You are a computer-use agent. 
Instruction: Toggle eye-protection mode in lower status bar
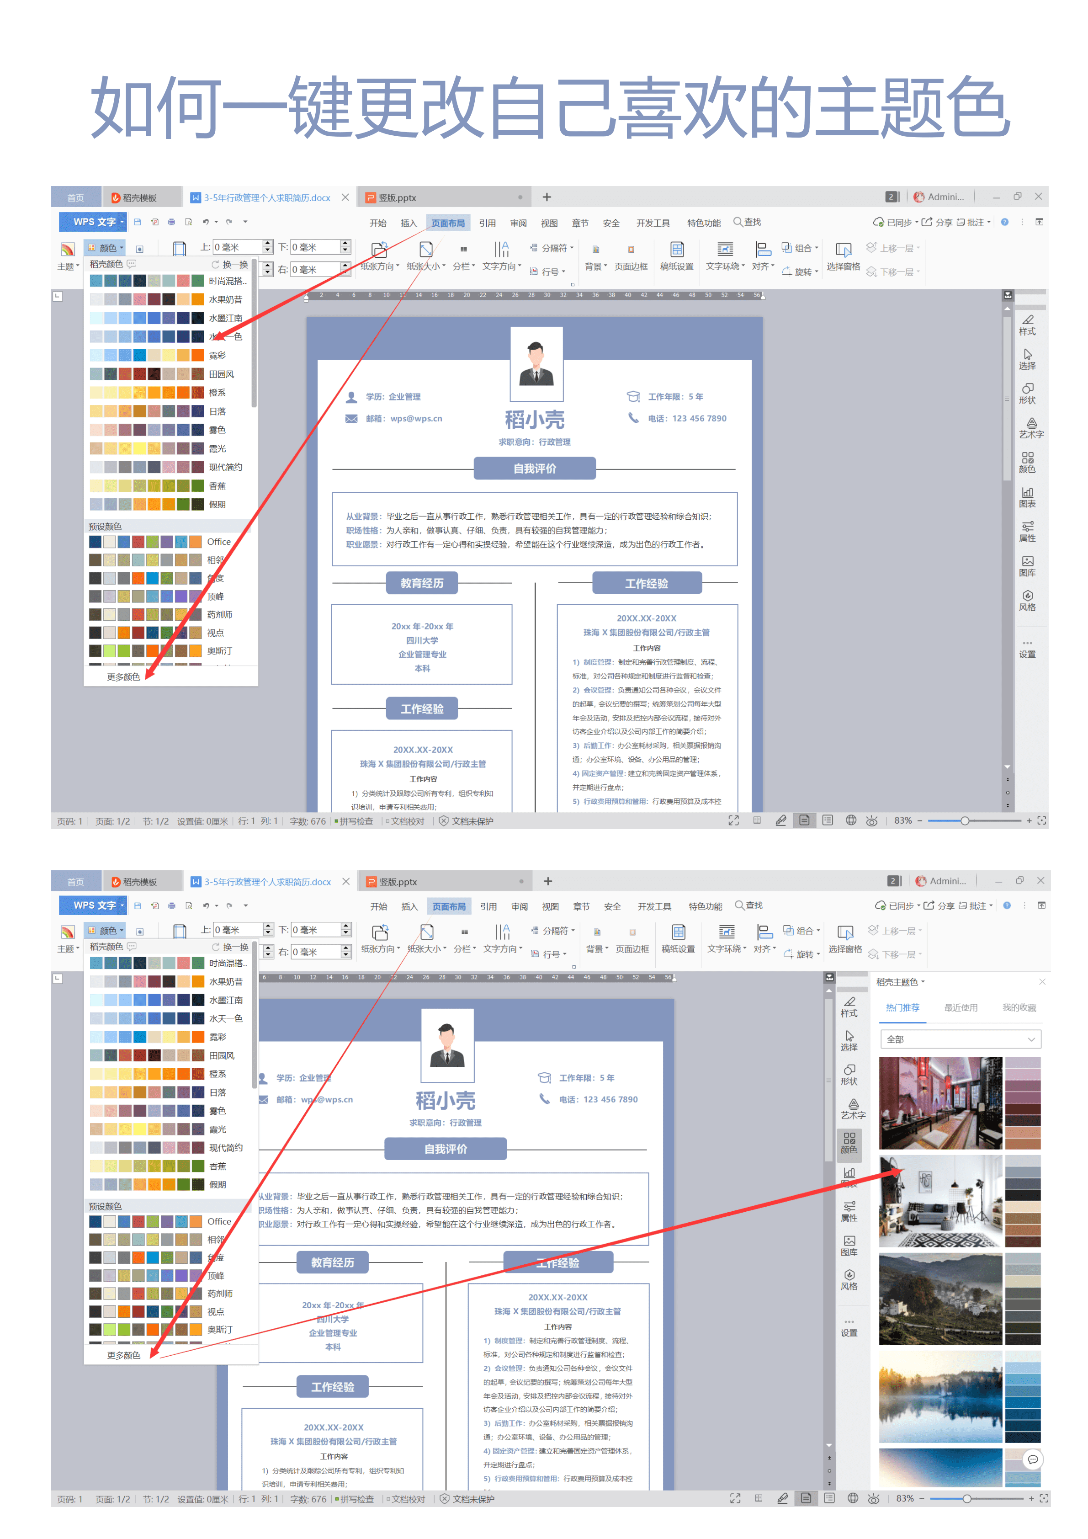pyautogui.click(x=874, y=1499)
